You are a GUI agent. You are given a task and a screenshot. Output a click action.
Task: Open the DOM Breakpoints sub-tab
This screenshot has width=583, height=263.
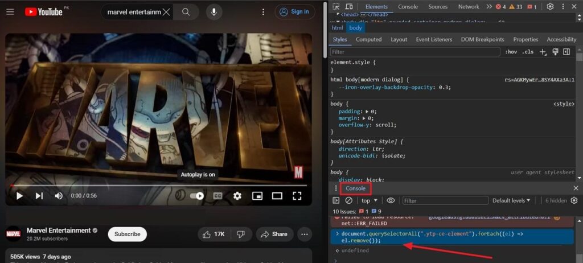[483, 39]
